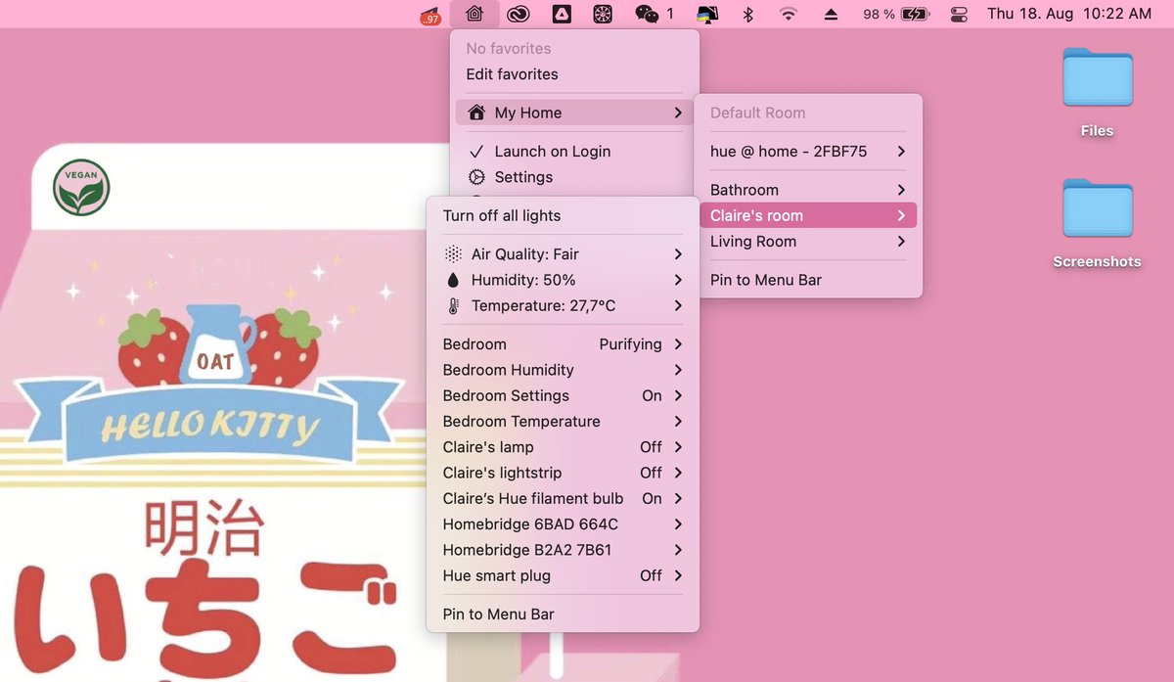Image resolution: width=1174 pixels, height=682 pixels.
Task: Toggle Launch on Login checkmark
Action: pos(476,152)
